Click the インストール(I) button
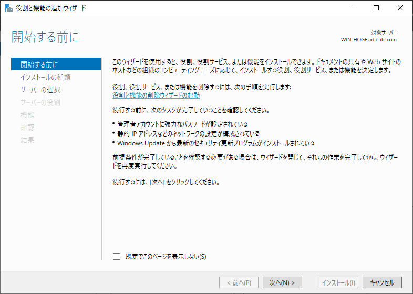This screenshot has height=294, width=413. (x=339, y=282)
